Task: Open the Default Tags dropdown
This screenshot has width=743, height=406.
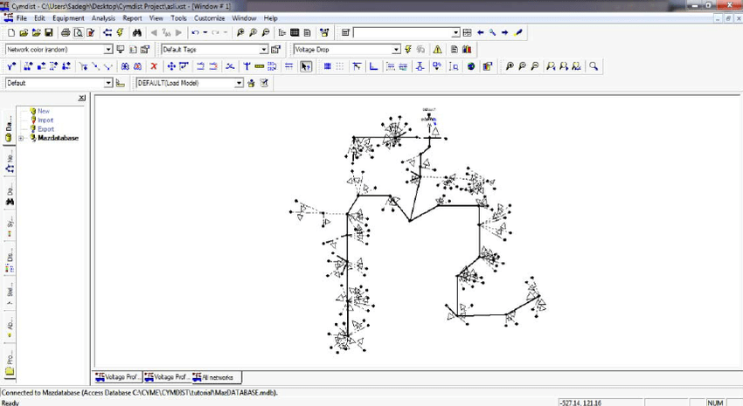Action: [263, 50]
